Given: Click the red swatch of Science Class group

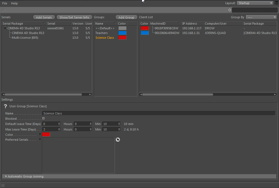Looking at the screenshot, I should point(122,38).
